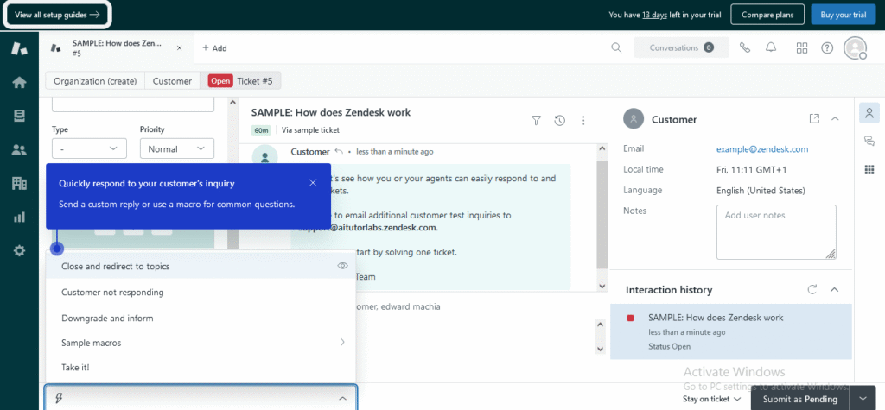
Task: Click in the Add user notes field
Action: coord(776,232)
